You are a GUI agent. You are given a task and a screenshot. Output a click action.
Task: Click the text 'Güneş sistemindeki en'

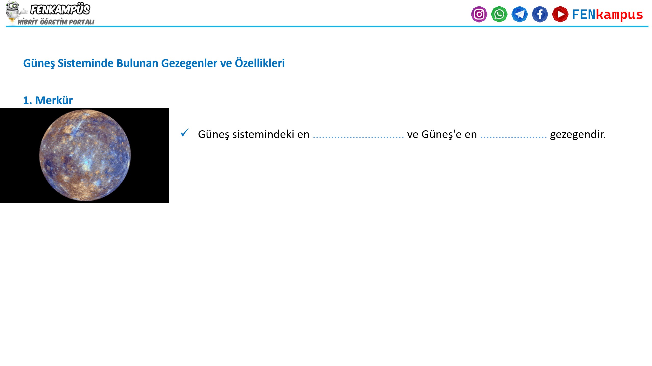254,134
